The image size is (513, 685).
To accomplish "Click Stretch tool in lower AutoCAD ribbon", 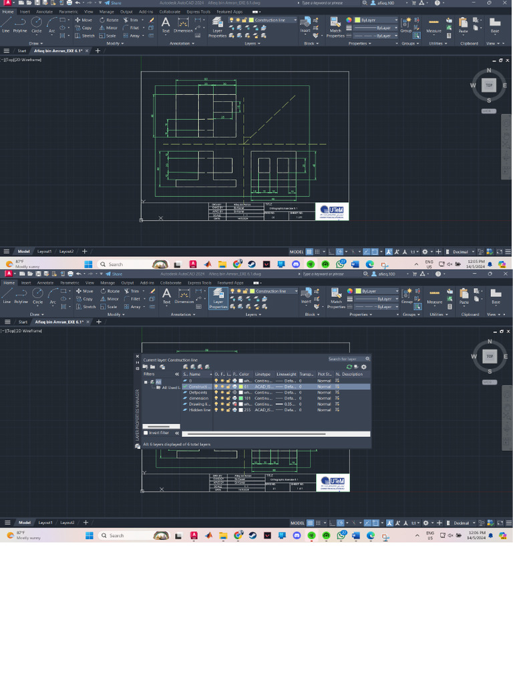I will [85, 306].
